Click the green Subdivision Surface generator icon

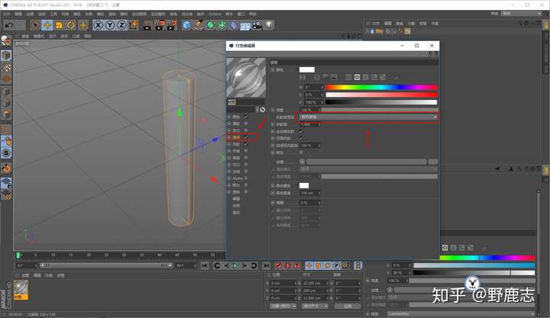pos(211,25)
